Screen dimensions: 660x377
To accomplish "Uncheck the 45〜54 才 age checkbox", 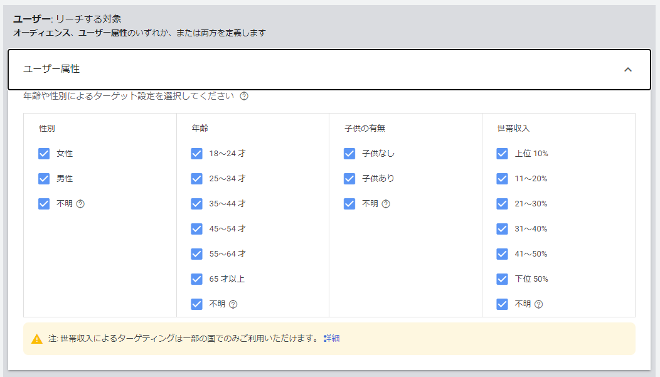I will click(x=197, y=229).
